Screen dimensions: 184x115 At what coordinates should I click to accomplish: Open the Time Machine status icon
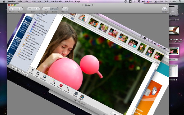tap(126, 1)
